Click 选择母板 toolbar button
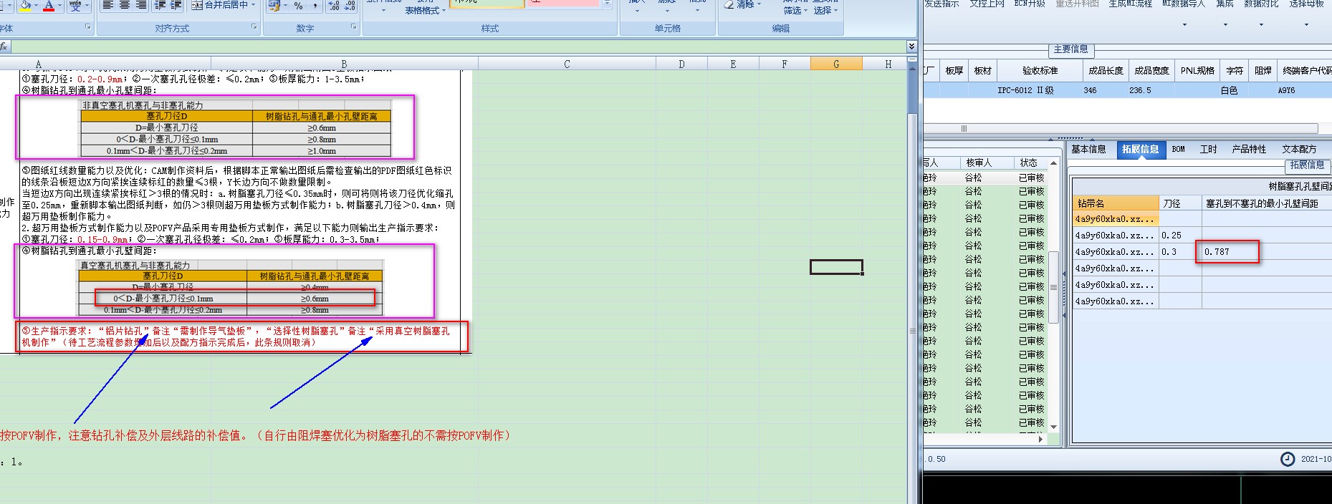1332x504 pixels. point(1306,4)
